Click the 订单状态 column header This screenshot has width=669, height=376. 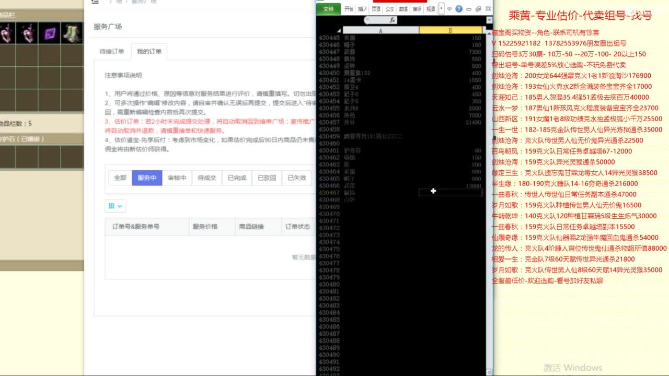pos(297,227)
